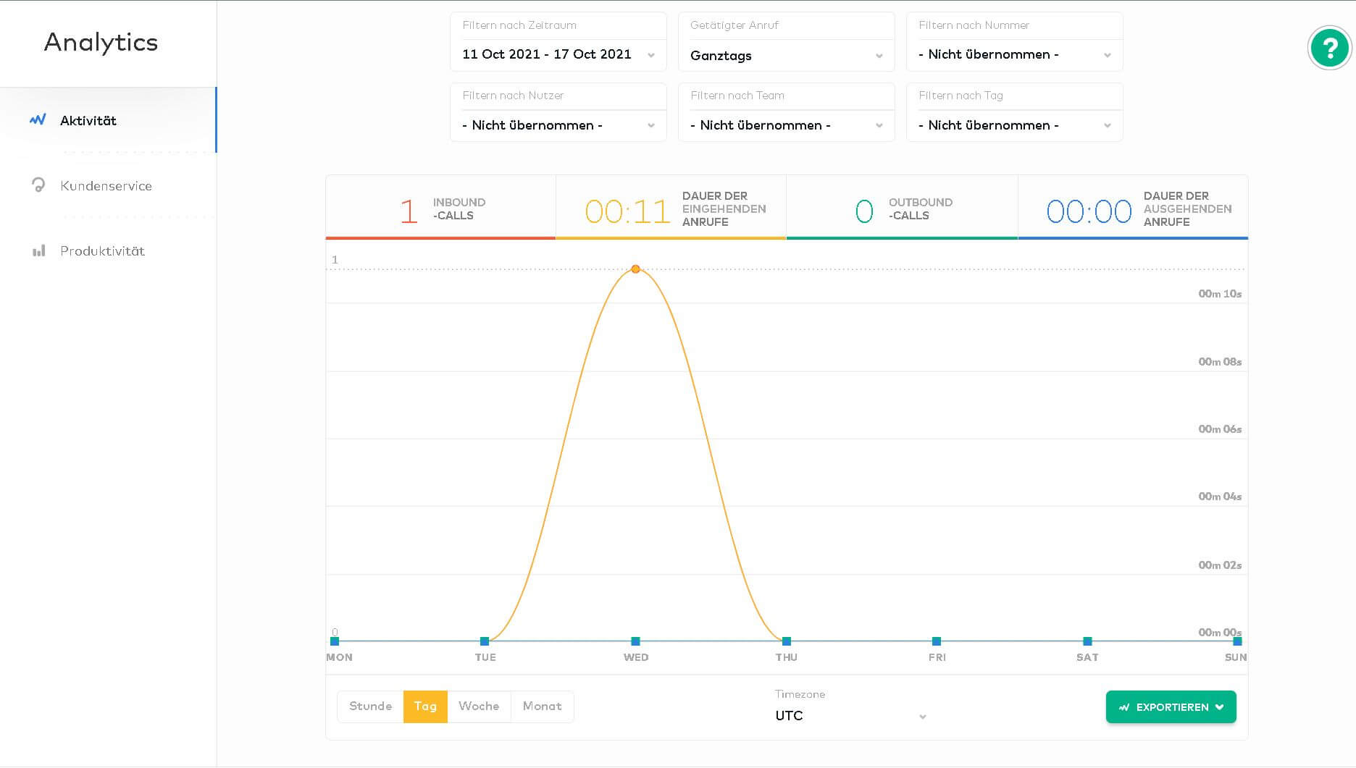Click the blue data marker above the WED label
The image size is (1356, 768).
635,641
